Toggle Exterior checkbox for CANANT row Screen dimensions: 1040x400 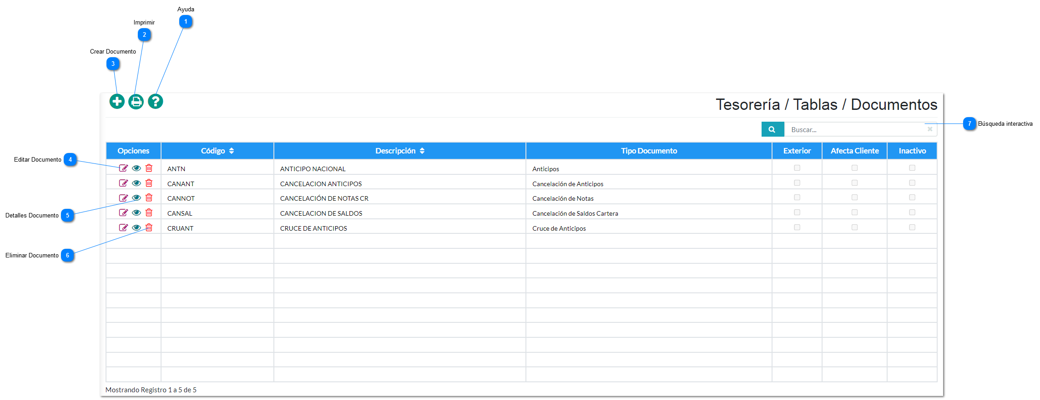pyautogui.click(x=797, y=183)
